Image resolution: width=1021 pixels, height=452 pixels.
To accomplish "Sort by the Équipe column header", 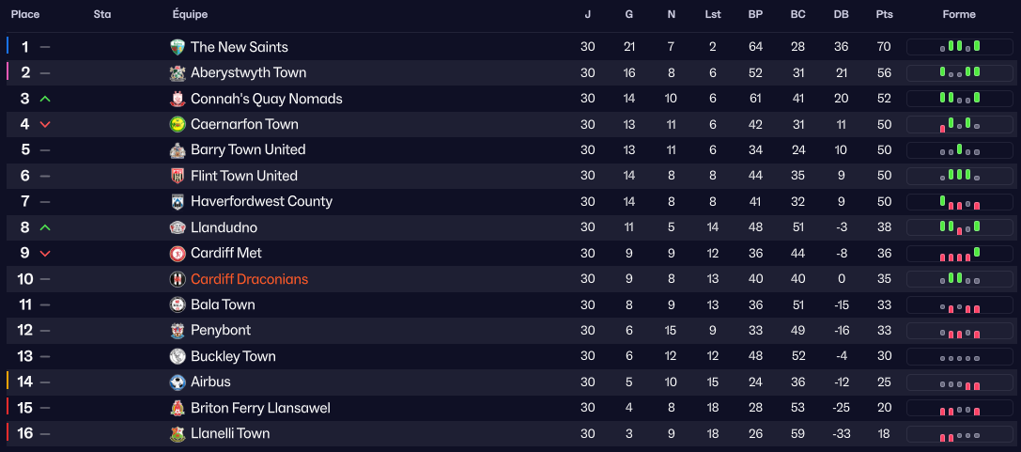I will [x=191, y=14].
